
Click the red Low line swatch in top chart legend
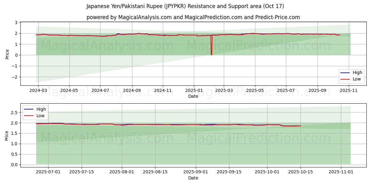coord(345,79)
